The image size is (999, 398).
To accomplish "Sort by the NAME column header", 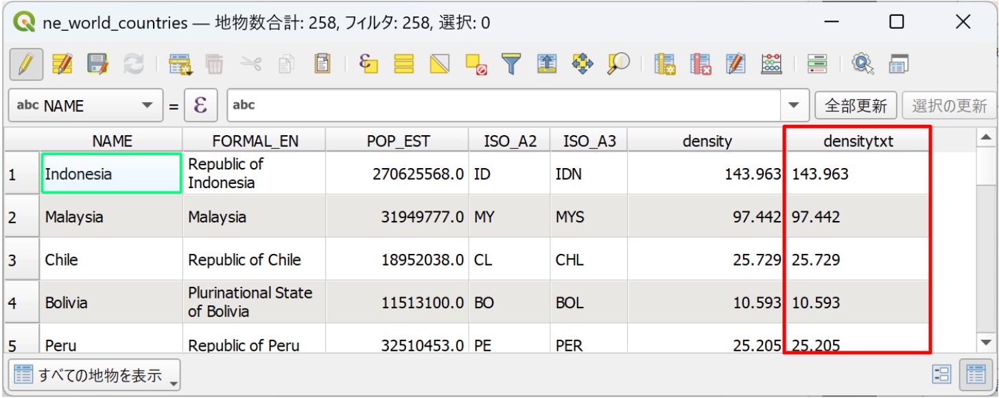I will tap(112, 141).
